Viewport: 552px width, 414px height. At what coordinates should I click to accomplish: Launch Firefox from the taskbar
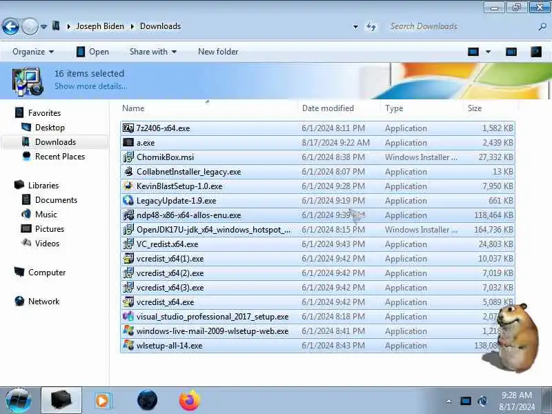pos(189,400)
